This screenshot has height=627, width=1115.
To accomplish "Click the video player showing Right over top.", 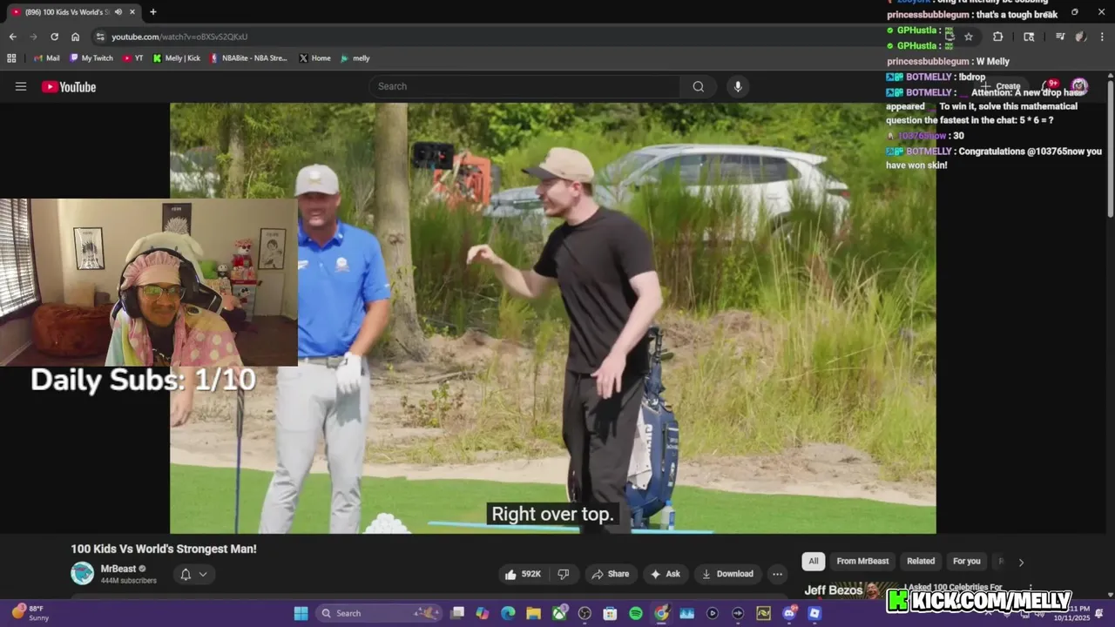I will coord(553,318).
